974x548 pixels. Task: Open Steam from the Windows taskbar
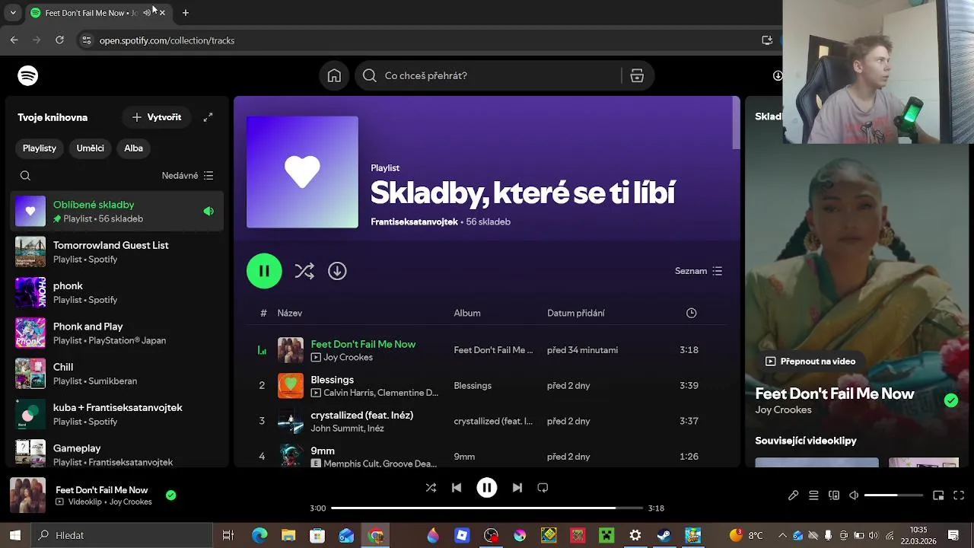coord(664,536)
